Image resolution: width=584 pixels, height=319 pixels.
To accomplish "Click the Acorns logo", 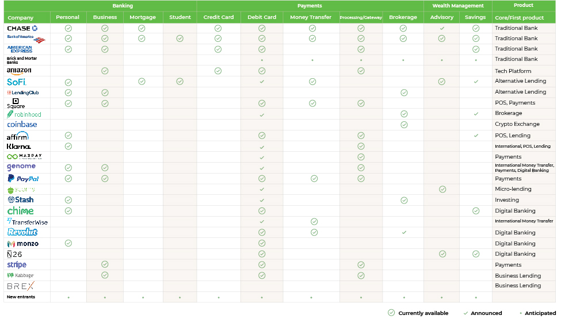I will tap(21, 190).
